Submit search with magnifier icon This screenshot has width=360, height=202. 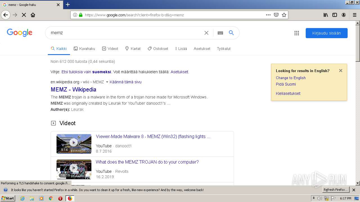point(231,33)
